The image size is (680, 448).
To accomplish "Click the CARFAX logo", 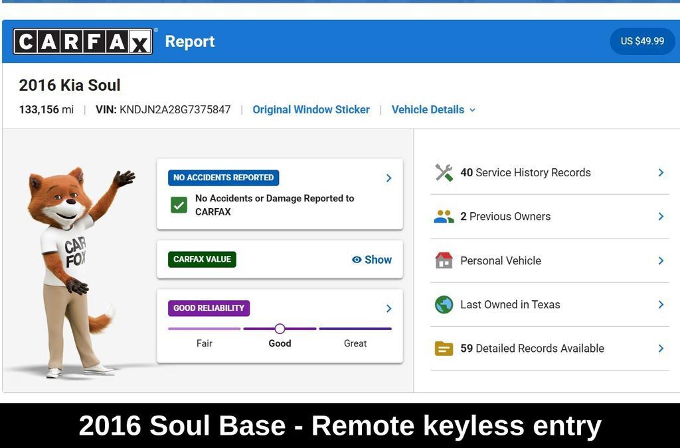I will pos(83,42).
